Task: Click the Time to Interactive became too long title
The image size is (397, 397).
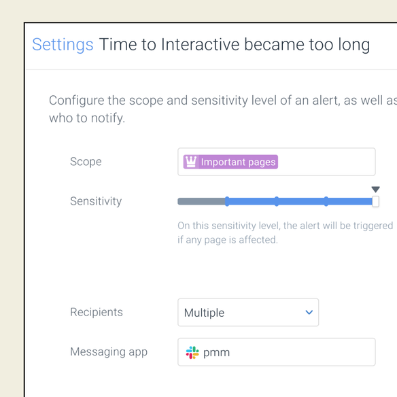Action: pos(235,45)
